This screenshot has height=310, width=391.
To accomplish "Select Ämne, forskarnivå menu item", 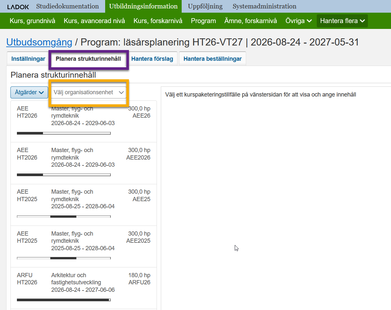I will tap(251, 21).
